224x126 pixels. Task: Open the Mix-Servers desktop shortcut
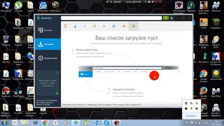204,57
